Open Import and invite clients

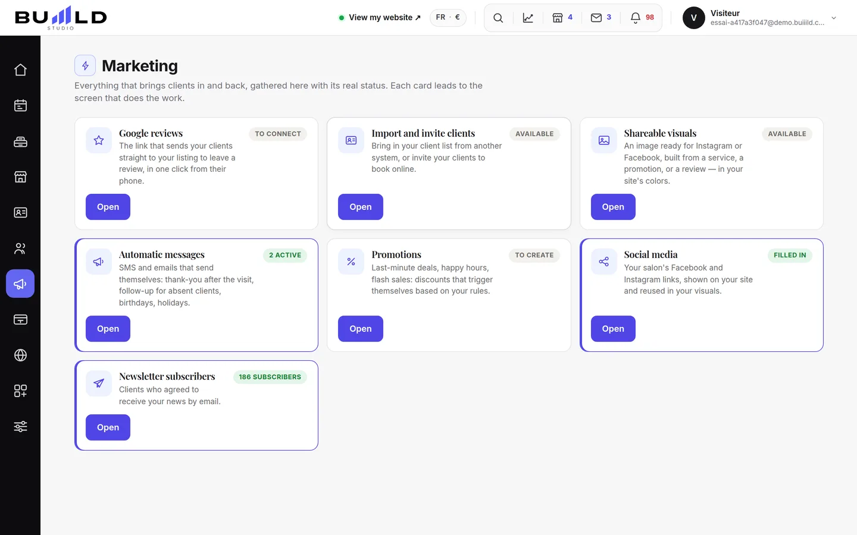(x=361, y=207)
